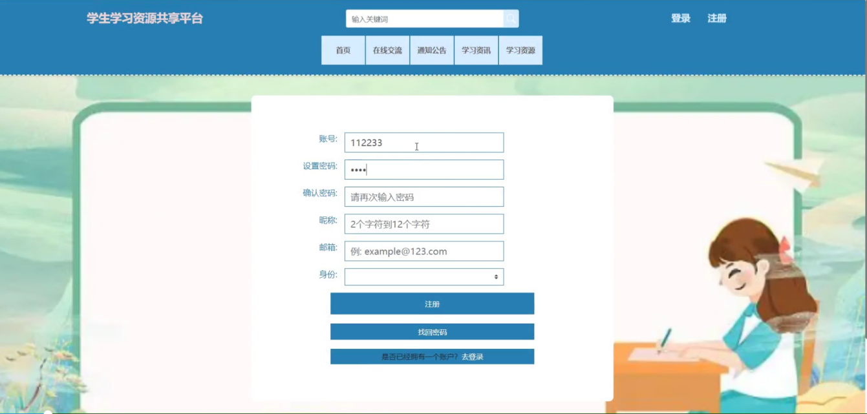Click the 邮箱 email input field

point(424,251)
